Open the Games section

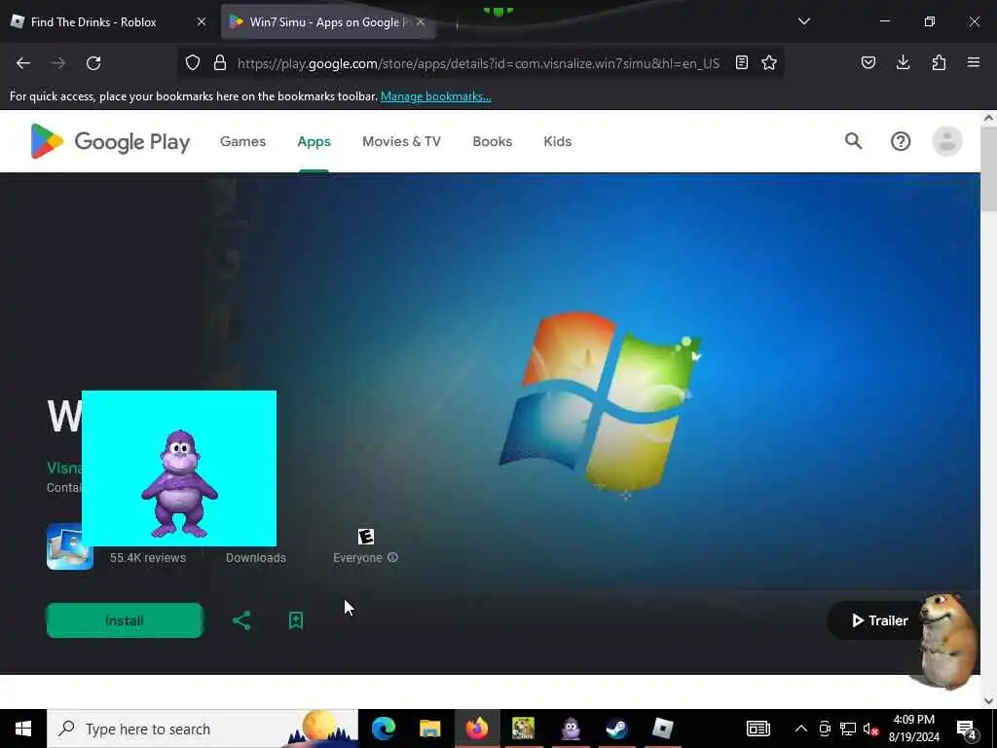click(242, 141)
